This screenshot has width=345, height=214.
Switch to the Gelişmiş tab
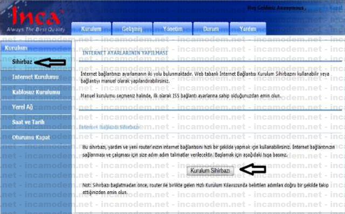coord(132,29)
